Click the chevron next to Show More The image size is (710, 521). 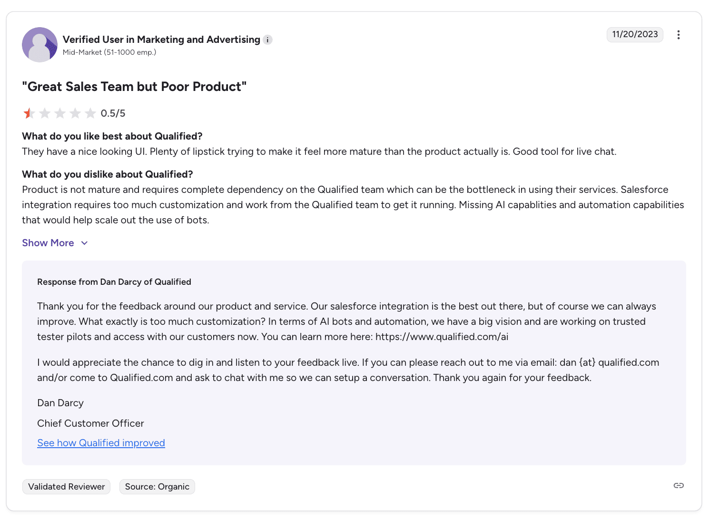(84, 243)
